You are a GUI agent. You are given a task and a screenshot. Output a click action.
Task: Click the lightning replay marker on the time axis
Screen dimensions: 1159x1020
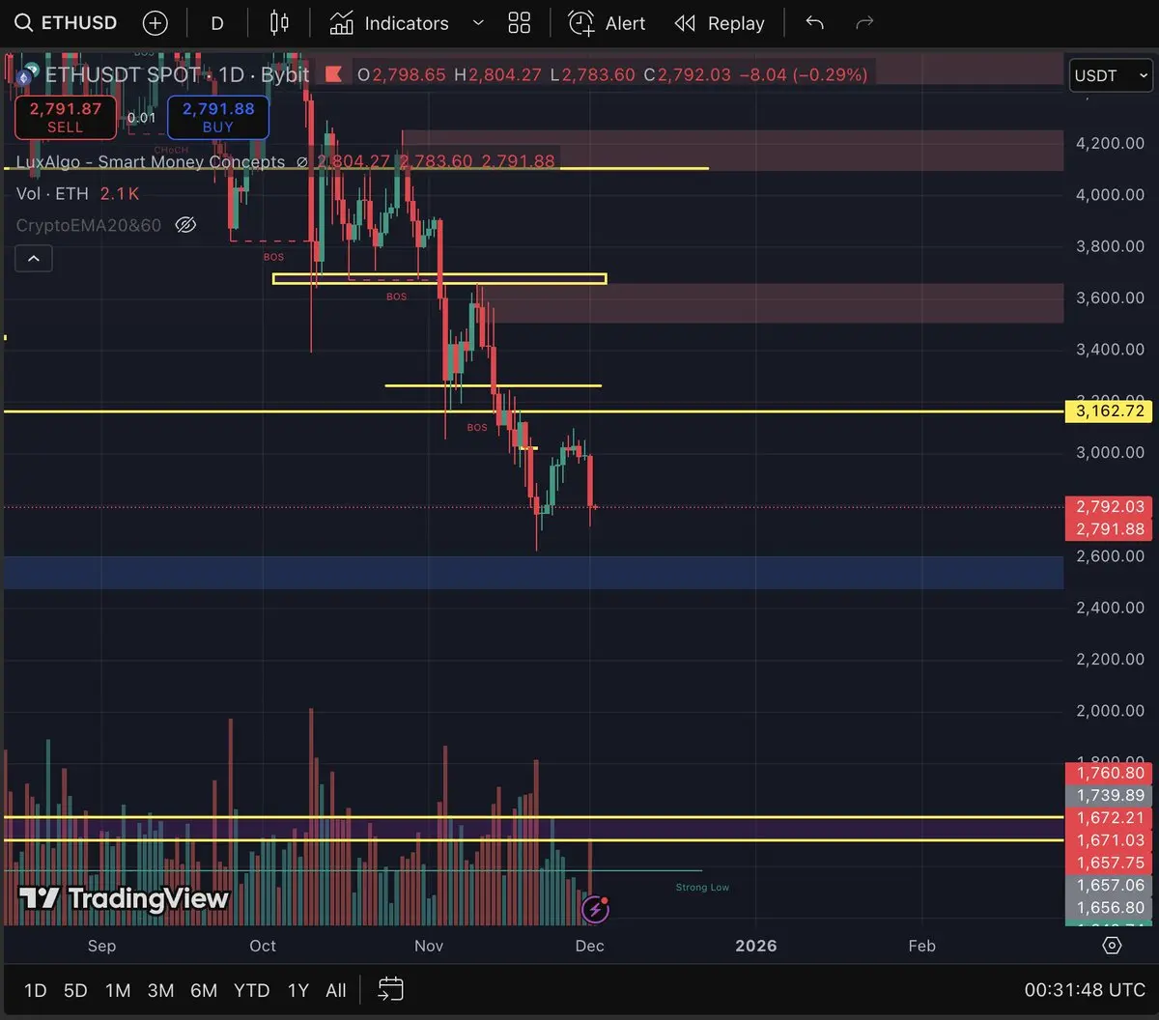596,909
